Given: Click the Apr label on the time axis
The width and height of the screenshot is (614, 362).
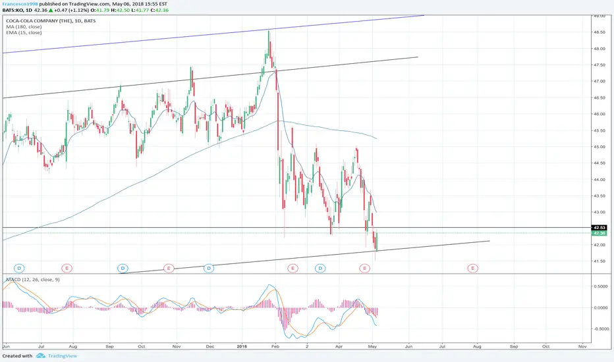Looking at the screenshot, I should coord(339,346).
